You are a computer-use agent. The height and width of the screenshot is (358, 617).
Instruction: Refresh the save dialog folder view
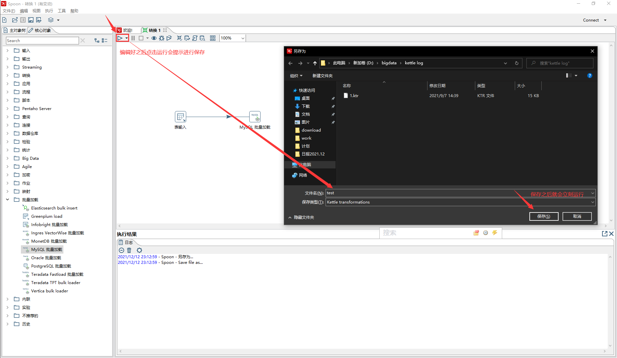click(x=516, y=63)
